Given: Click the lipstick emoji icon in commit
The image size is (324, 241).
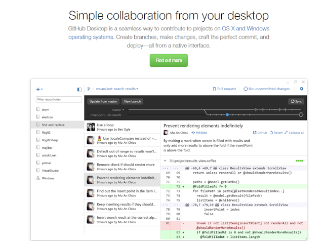Looking at the screenshot, I should click(x=99, y=138).
